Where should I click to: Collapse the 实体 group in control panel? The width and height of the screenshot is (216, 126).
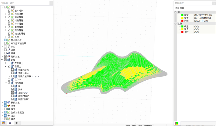click(176, 24)
